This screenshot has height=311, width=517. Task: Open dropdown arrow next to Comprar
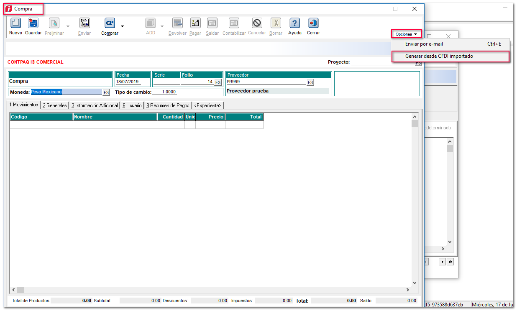(x=122, y=26)
